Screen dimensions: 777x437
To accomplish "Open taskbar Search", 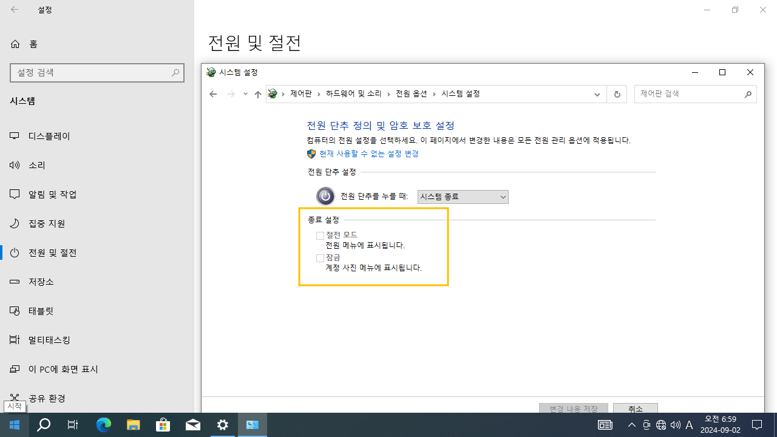I will pos(44,425).
